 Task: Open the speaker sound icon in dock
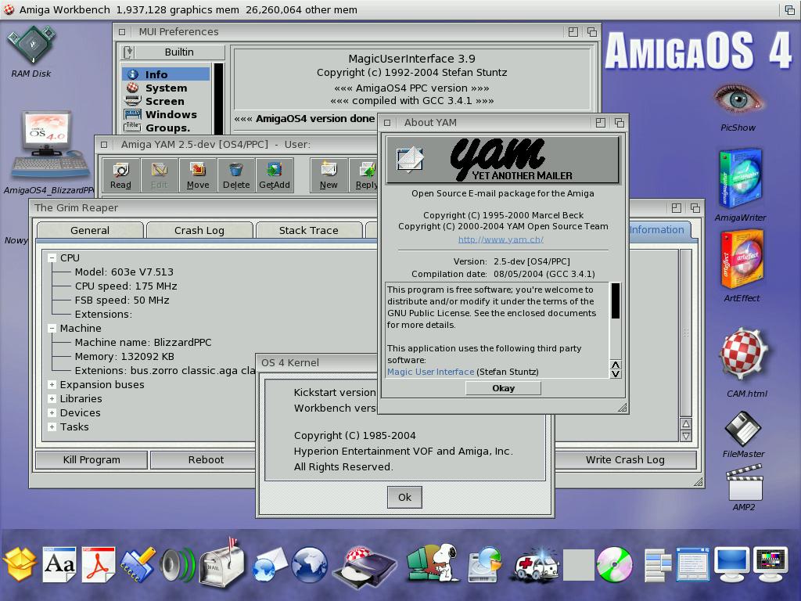click(176, 565)
